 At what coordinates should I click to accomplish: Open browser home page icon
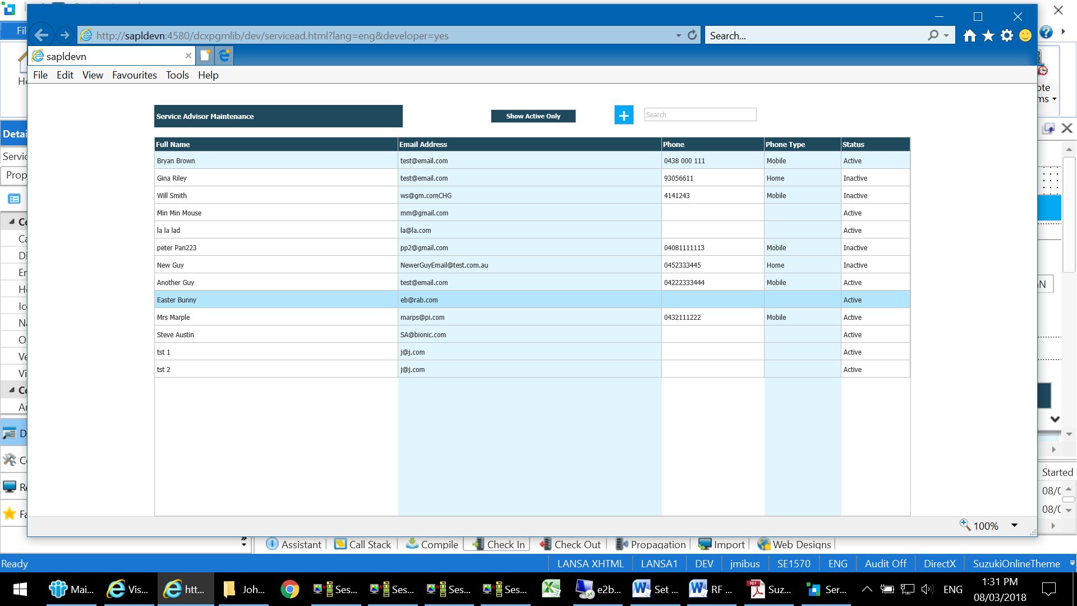click(x=969, y=36)
